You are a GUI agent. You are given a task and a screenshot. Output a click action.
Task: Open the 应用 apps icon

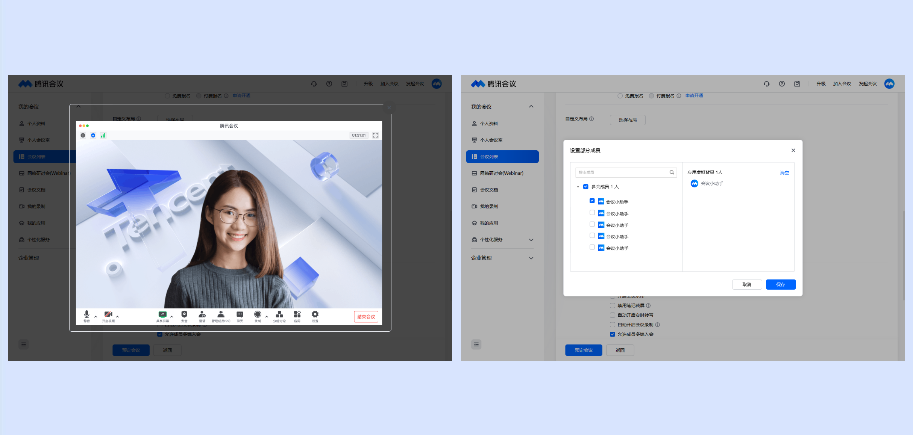pos(297,316)
